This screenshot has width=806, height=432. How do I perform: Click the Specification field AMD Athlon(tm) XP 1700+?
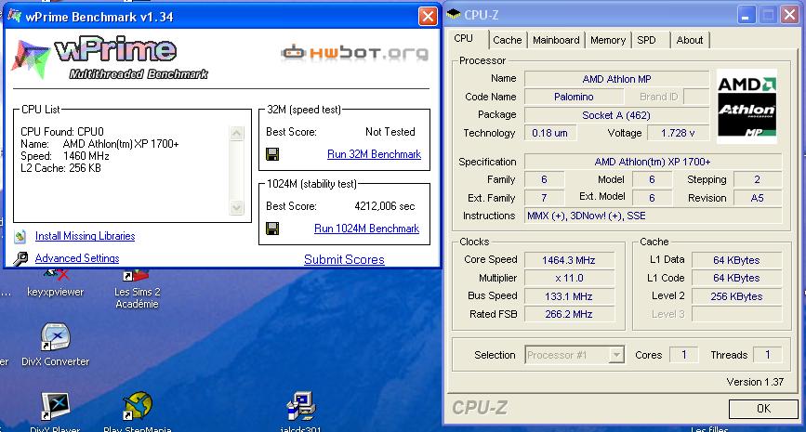(x=653, y=162)
